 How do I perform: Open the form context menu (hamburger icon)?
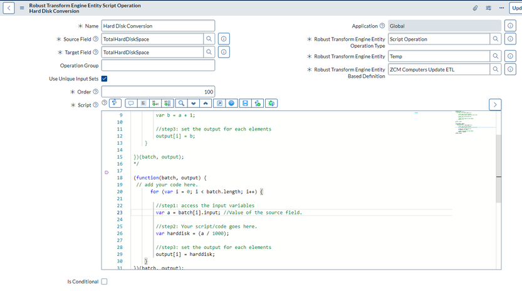[x=22, y=8]
